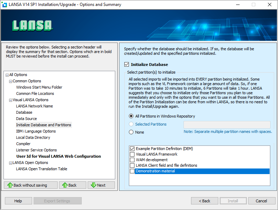Select the LANSA Open Options header
This screenshot has width=278, height=210.
coord(30,163)
